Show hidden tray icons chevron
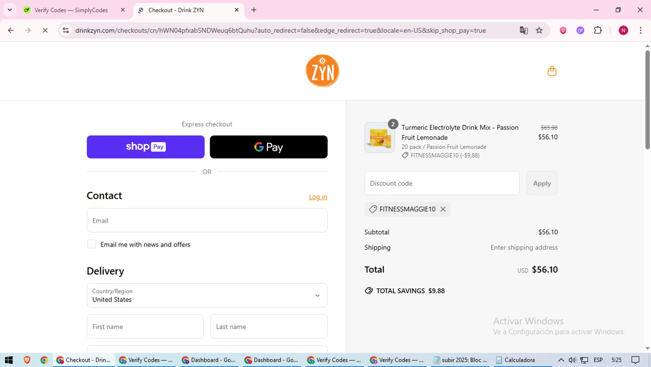 click(561, 360)
